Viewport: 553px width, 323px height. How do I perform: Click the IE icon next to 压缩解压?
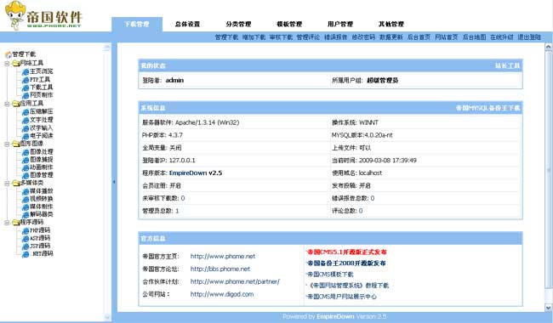click(26, 112)
